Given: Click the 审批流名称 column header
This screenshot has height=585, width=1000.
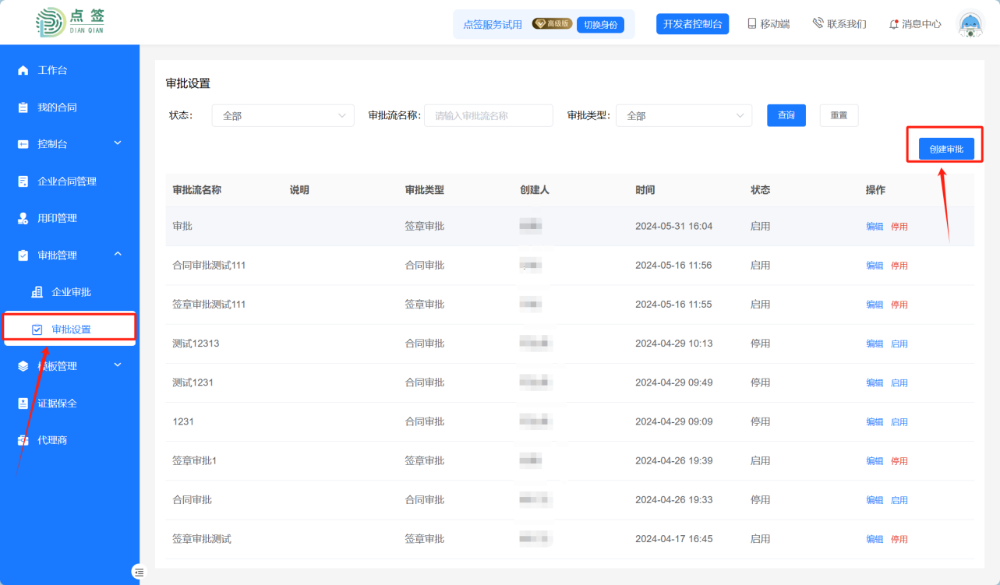Looking at the screenshot, I should point(196,190).
